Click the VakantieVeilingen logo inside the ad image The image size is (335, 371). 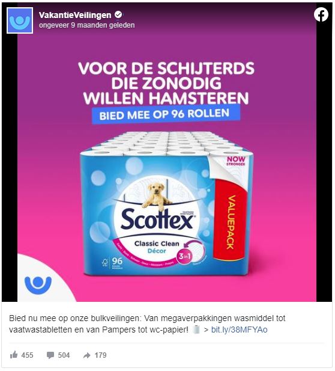tap(38, 285)
